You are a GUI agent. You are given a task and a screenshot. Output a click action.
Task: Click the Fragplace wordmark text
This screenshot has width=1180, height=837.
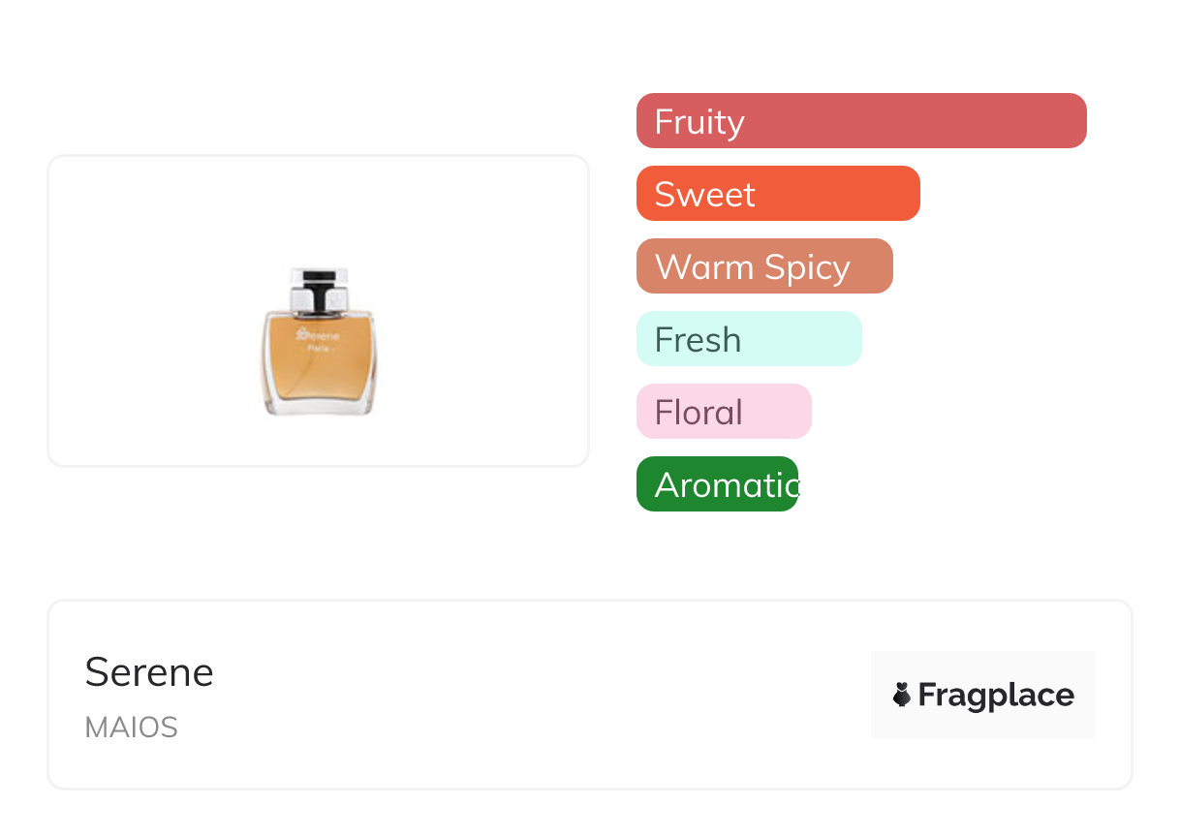point(996,695)
